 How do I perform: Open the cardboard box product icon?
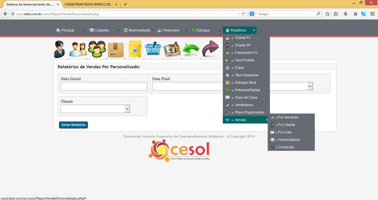(116, 50)
